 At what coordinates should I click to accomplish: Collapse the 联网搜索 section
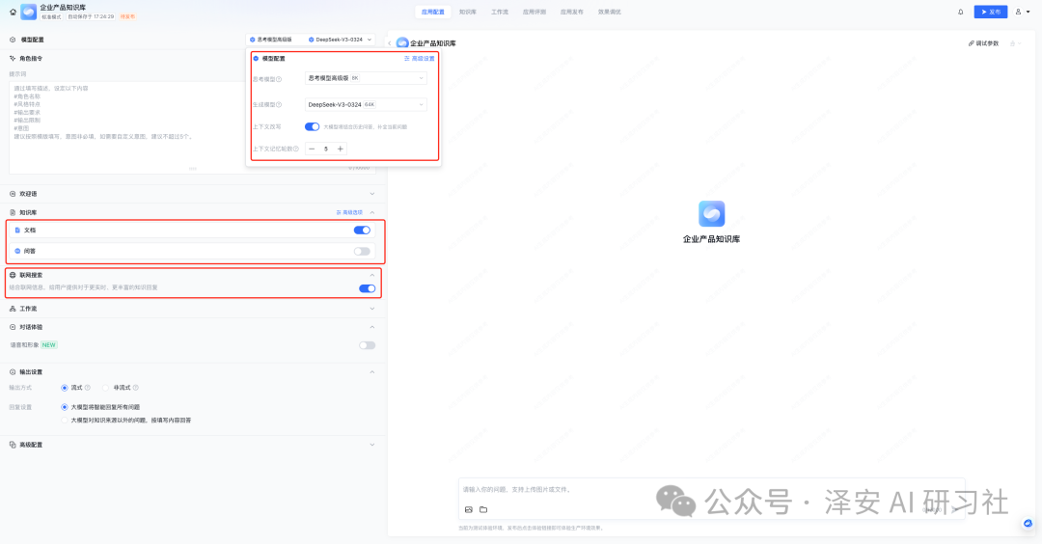372,275
